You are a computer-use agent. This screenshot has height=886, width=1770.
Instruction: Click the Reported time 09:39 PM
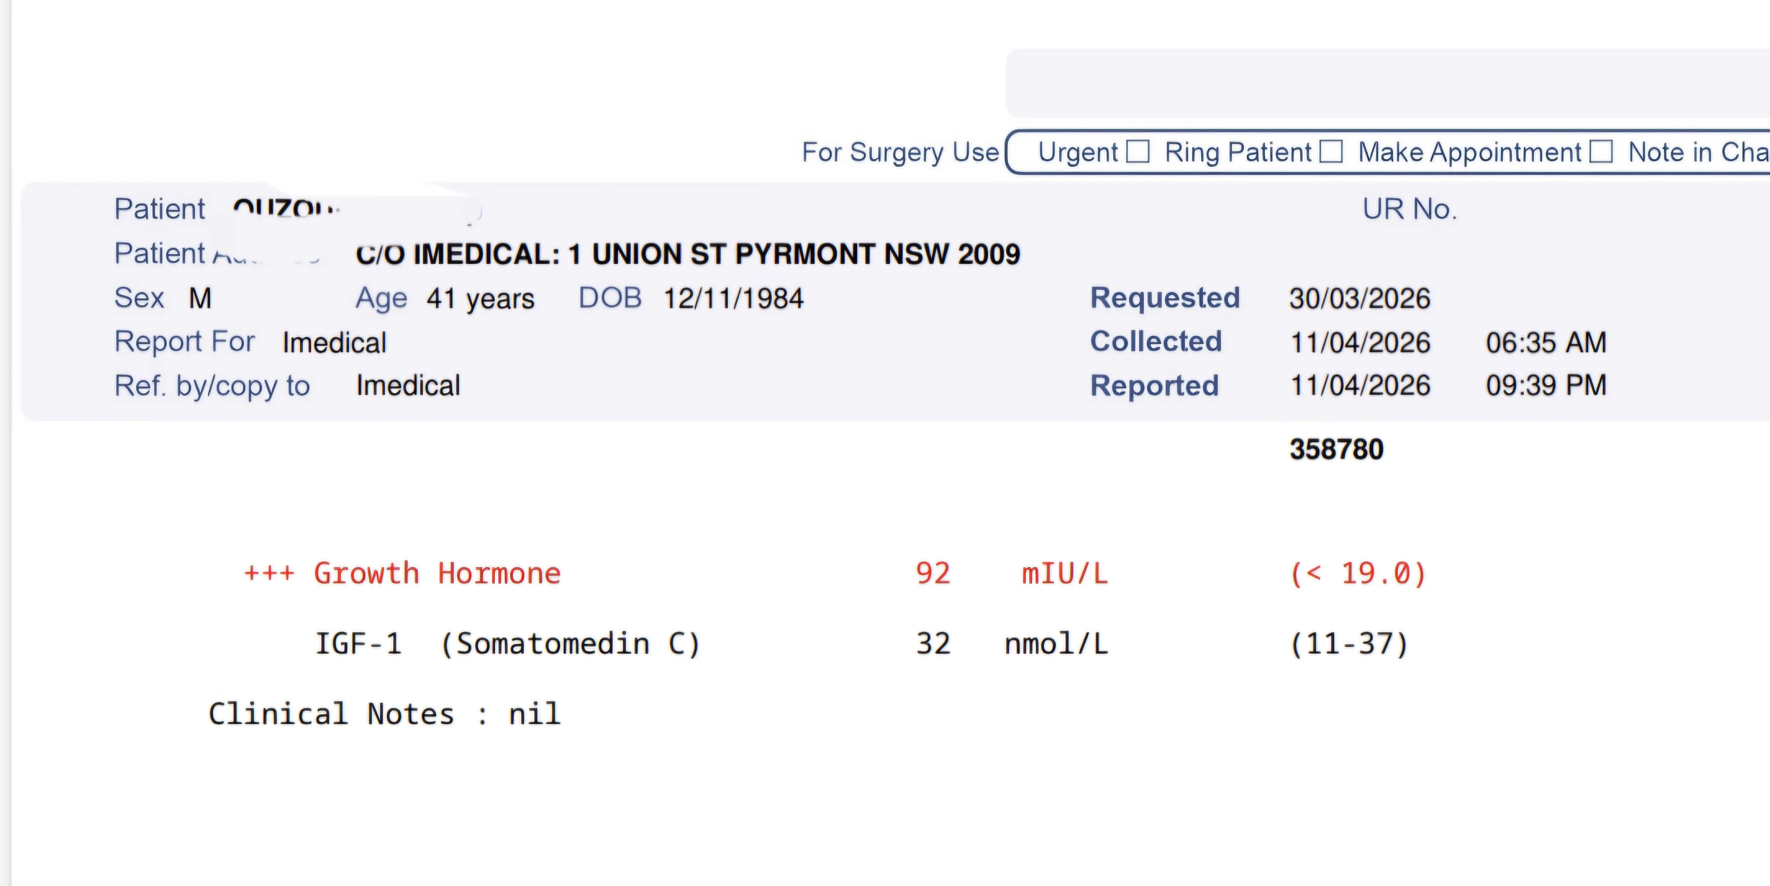pyautogui.click(x=1546, y=385)
